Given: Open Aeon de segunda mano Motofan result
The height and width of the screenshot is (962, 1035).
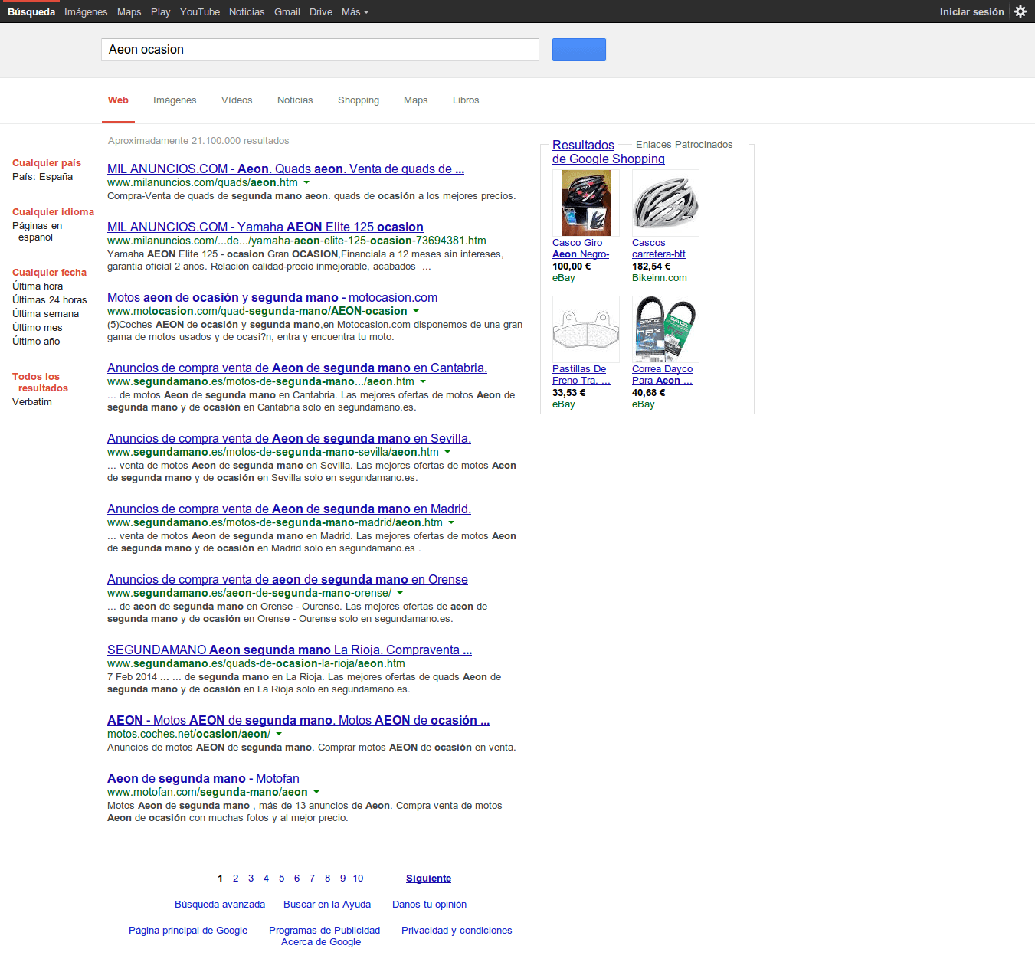Looking at the screenshot, I should click(203, 778).
